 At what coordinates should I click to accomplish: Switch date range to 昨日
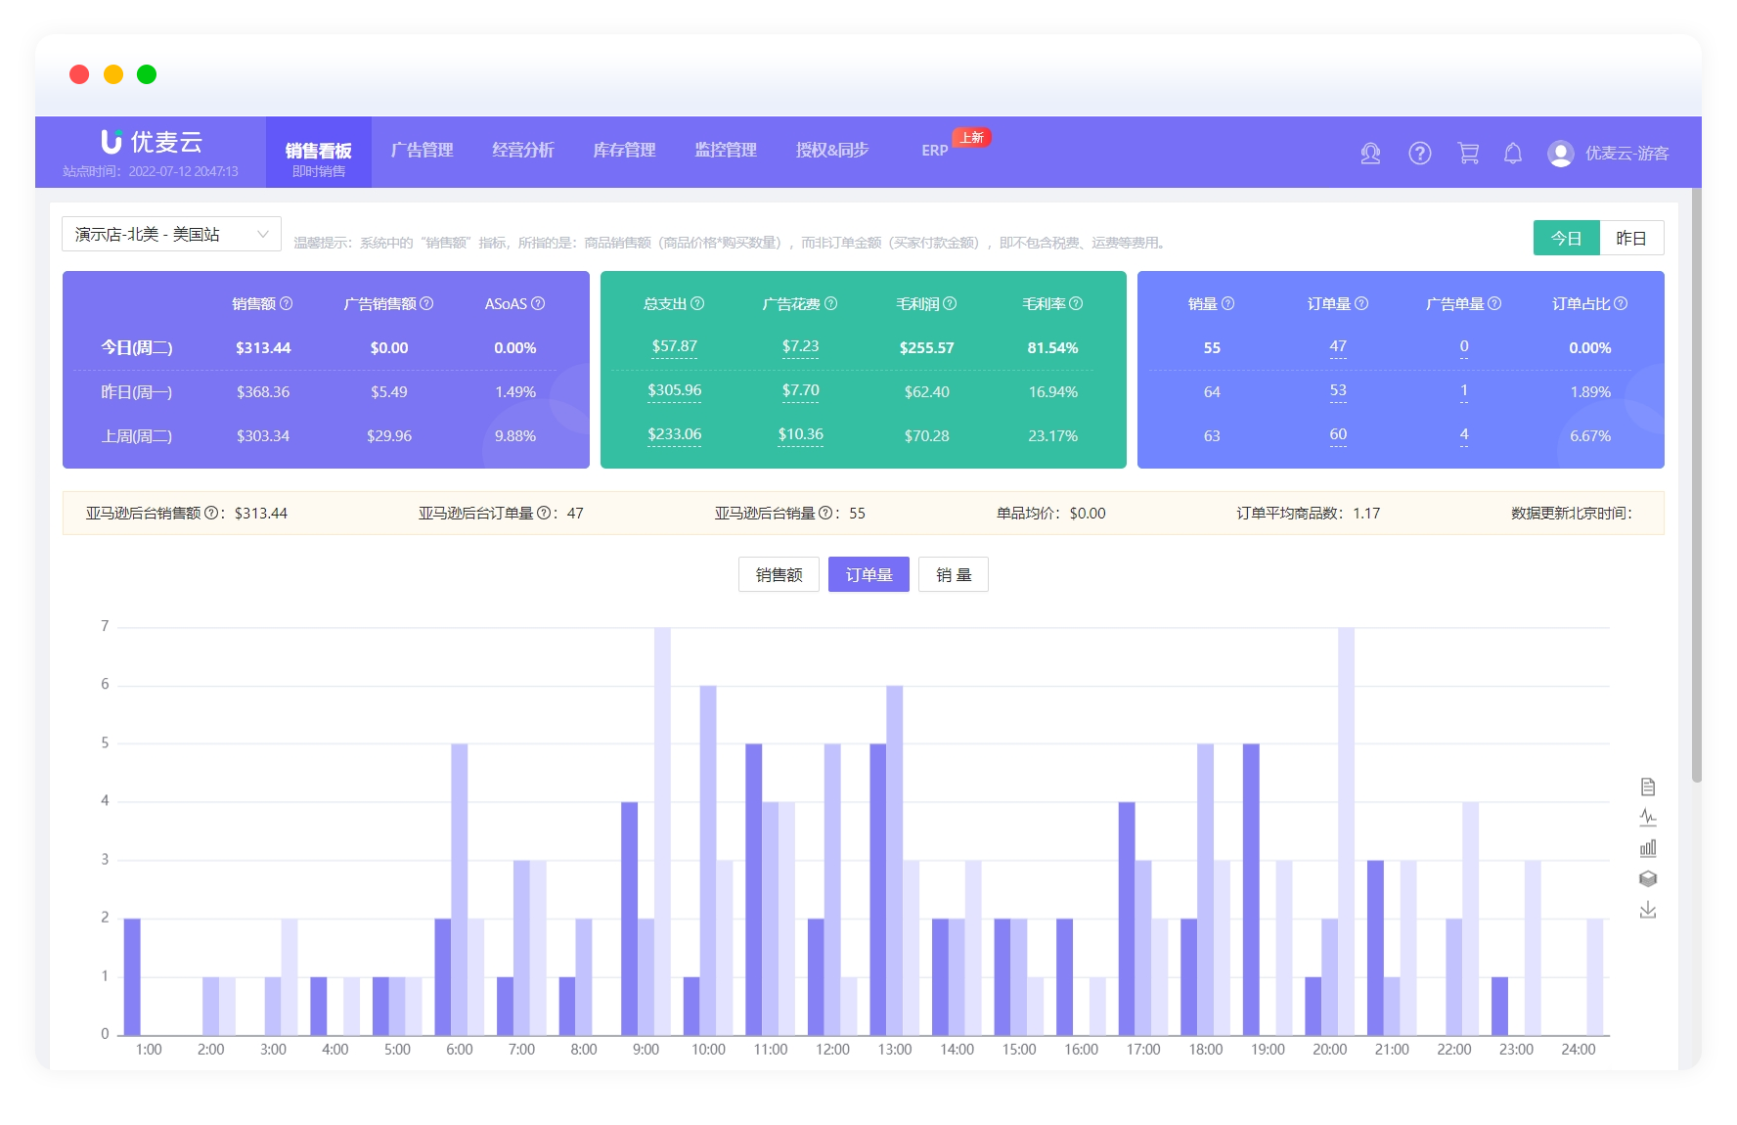(x=1630, y=239)
